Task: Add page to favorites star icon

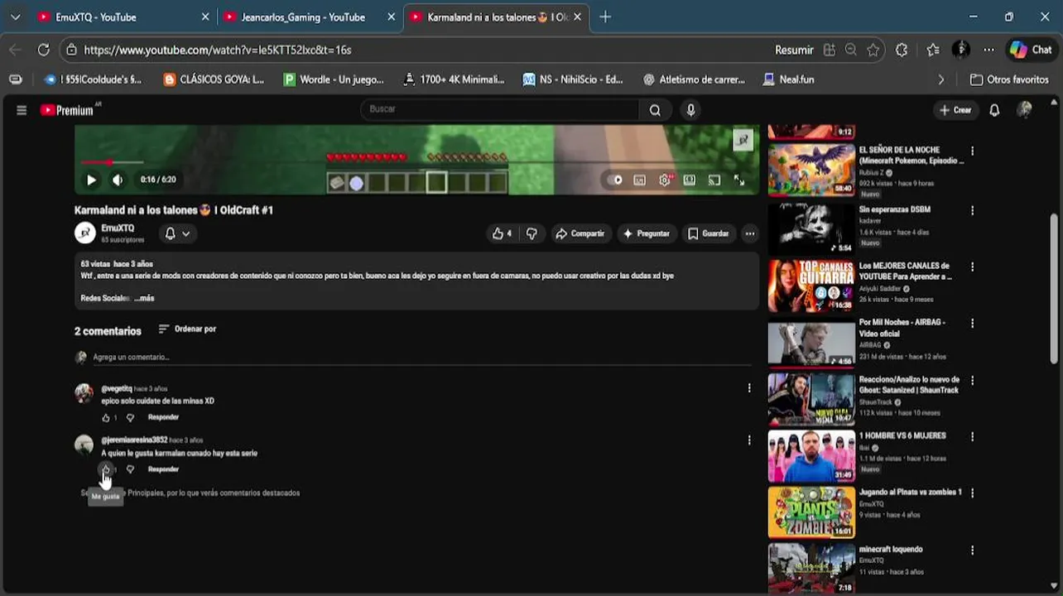Action: [873, 50]
